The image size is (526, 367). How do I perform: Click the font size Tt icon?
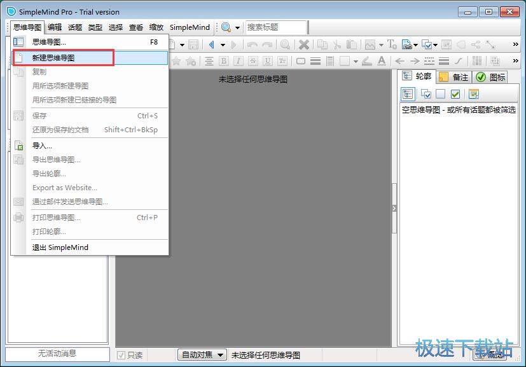[282, 61]
